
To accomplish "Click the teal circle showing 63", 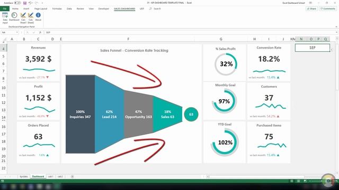I will (x=191, y=114).
